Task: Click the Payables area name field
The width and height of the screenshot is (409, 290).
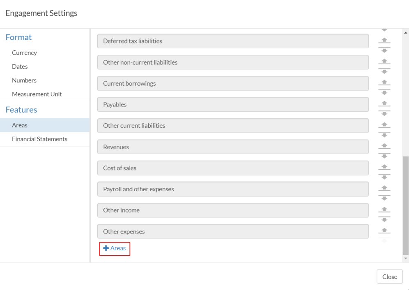Action: point(233,104)
